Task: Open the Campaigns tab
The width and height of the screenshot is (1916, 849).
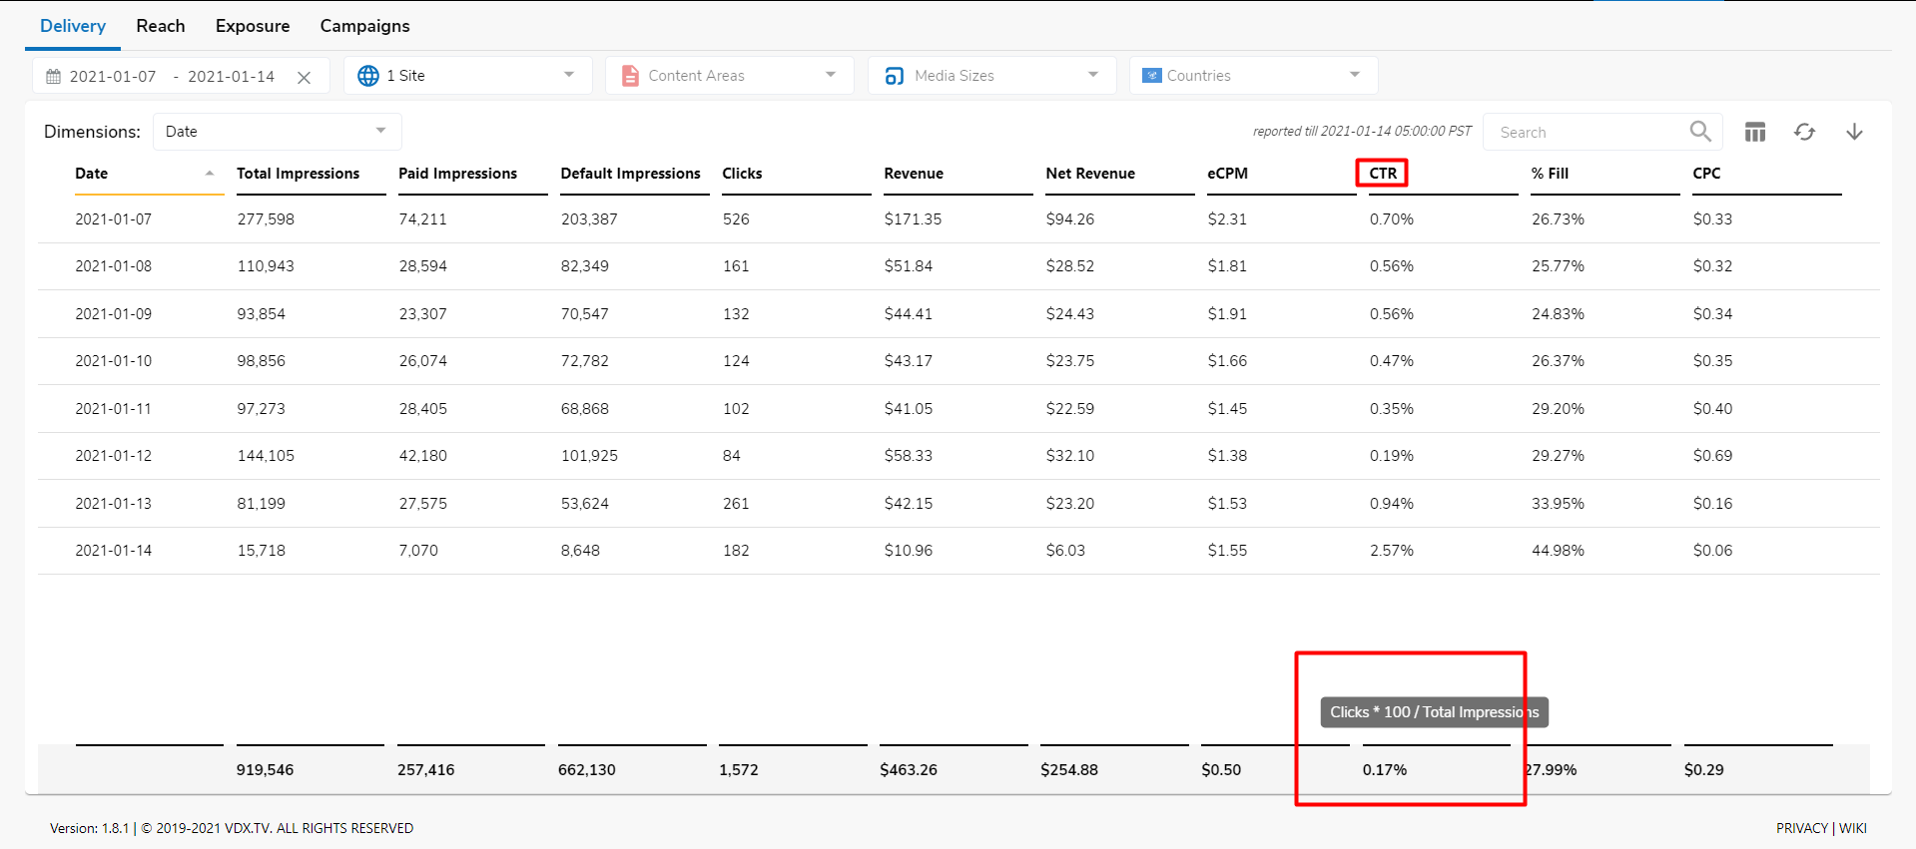Action: (x=364, y=26)
